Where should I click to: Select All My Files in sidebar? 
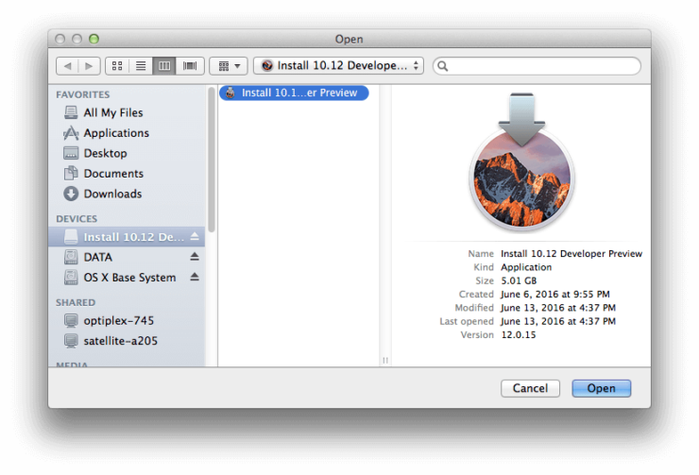[x=128, y=112]
